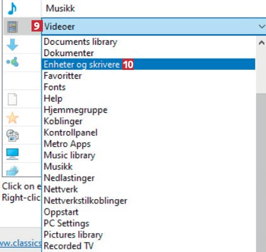
Task: Select Metro Apps option
Action: pos(67,144)
